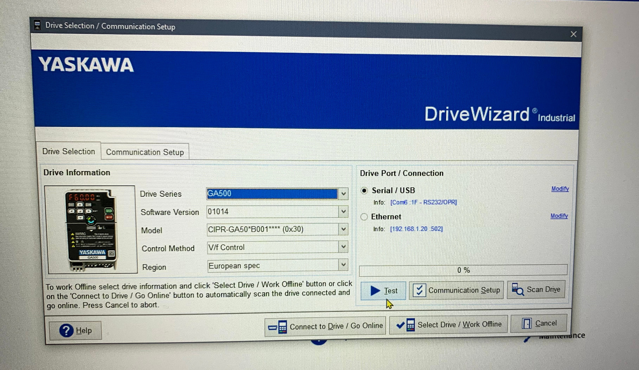Close the Drive Selection dialog
Image resolution: width=639 pixels, height=370 pixels.
click(x=574, y=34)
